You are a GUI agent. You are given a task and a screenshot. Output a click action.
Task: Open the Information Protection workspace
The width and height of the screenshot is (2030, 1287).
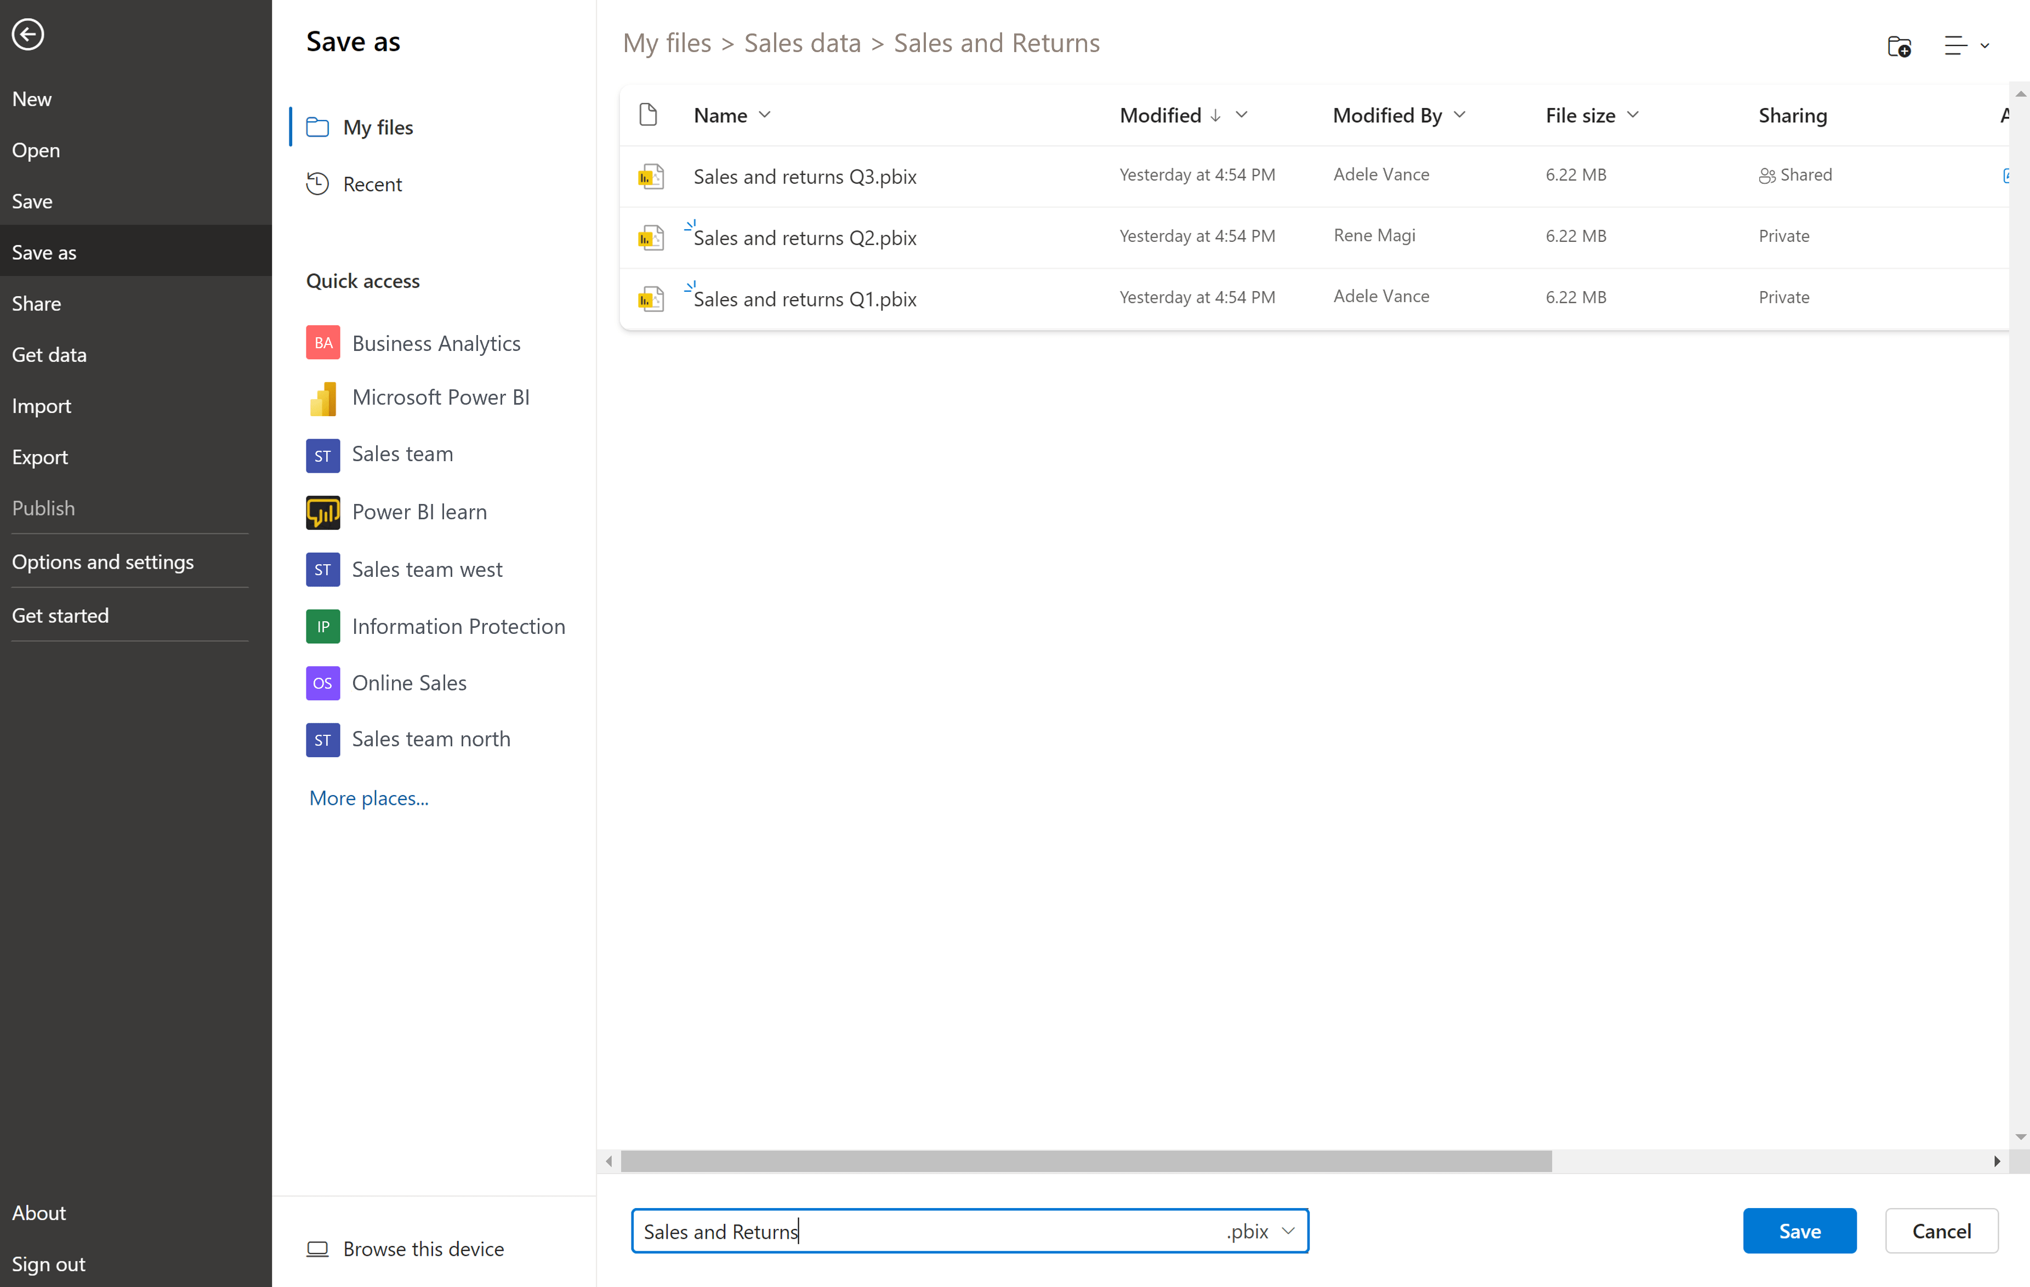(x=459, y=626)
